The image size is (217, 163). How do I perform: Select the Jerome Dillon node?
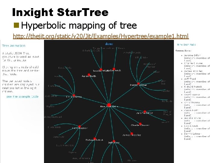click(145, 112)
